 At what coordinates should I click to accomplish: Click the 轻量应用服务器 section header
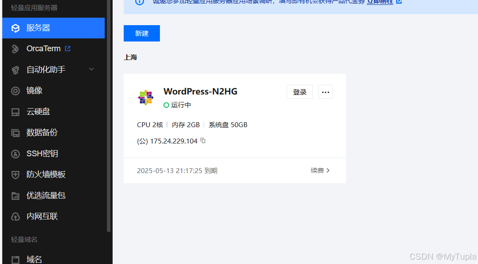tap(34, 8)
